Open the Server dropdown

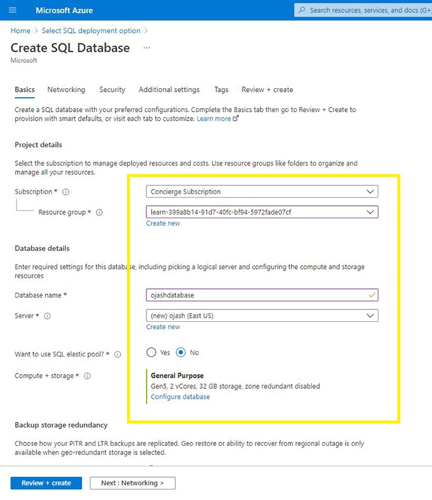coord(262,316)
